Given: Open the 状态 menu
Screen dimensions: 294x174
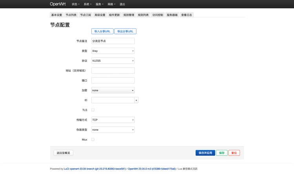Looking at the screenshot, I should tap(76, 4).
